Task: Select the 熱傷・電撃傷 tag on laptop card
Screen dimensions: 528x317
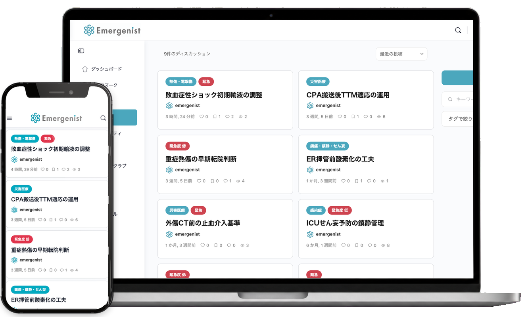Action: click(180, 82)
